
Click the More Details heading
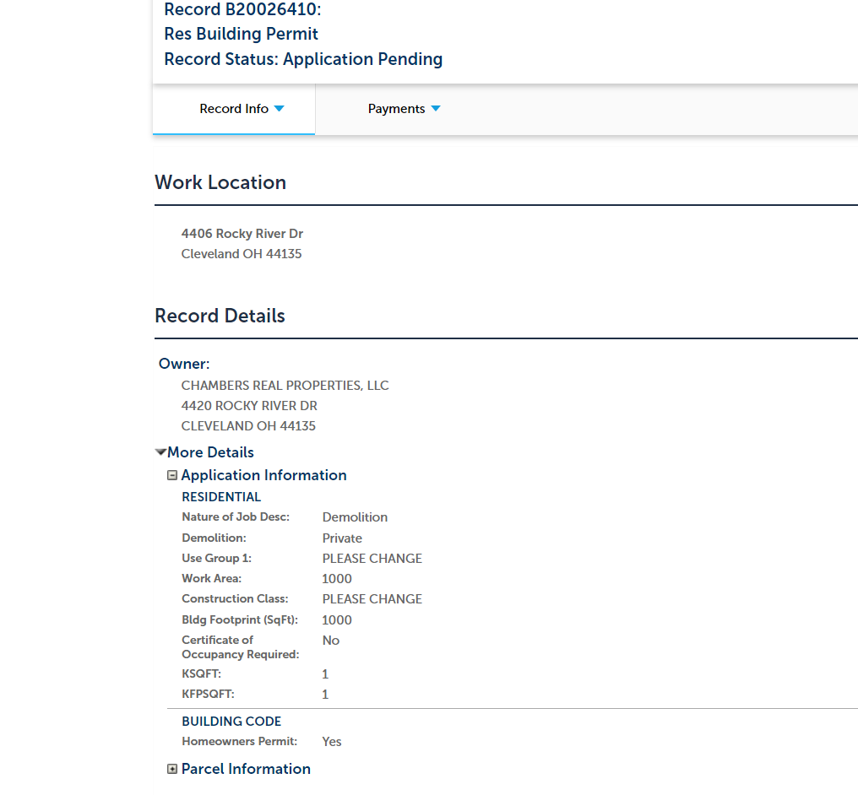(x=210, y=452)
